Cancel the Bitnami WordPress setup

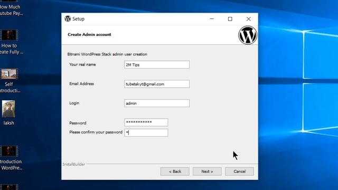coord(239,172)
